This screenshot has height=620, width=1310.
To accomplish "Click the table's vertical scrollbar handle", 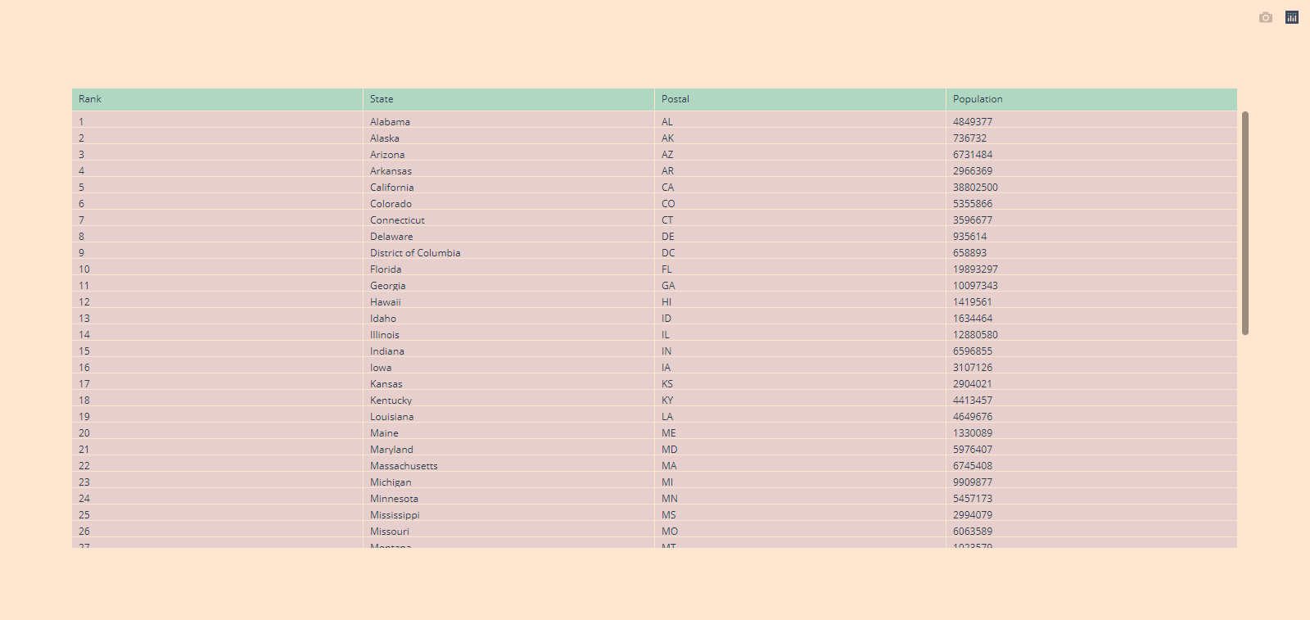I will (1245, 223).
